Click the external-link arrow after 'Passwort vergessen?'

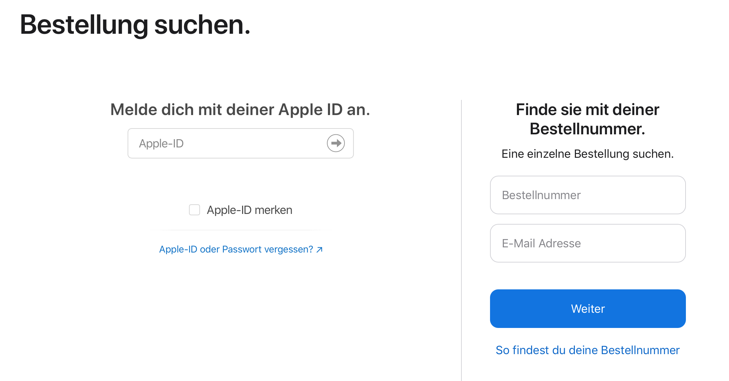320,249
